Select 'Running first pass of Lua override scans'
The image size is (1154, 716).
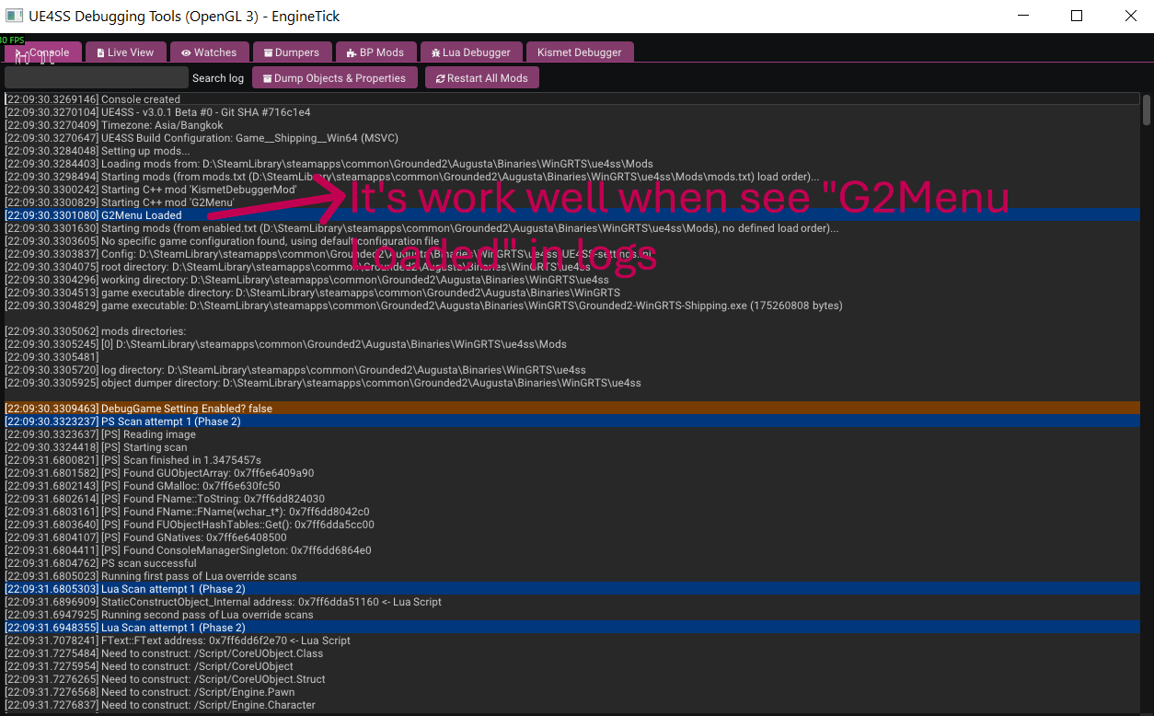571,576
